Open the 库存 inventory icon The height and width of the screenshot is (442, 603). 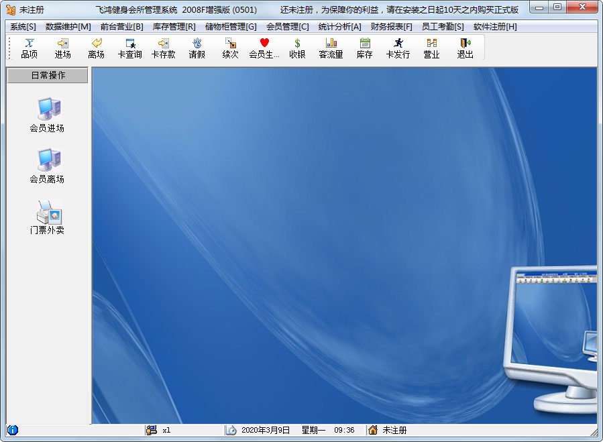pyautogui.click(x=365, y=48)
